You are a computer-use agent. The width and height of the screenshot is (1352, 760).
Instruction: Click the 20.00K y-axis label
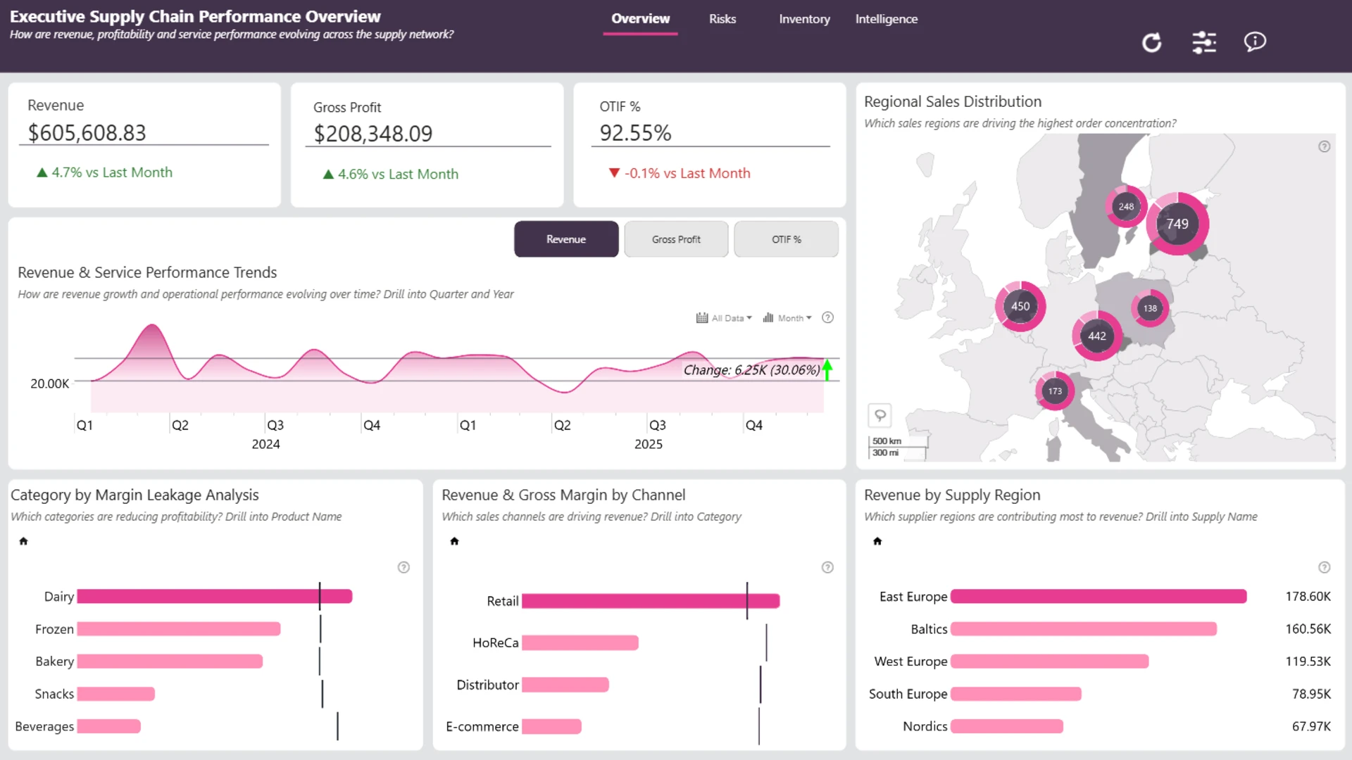[x=50, y=384]
